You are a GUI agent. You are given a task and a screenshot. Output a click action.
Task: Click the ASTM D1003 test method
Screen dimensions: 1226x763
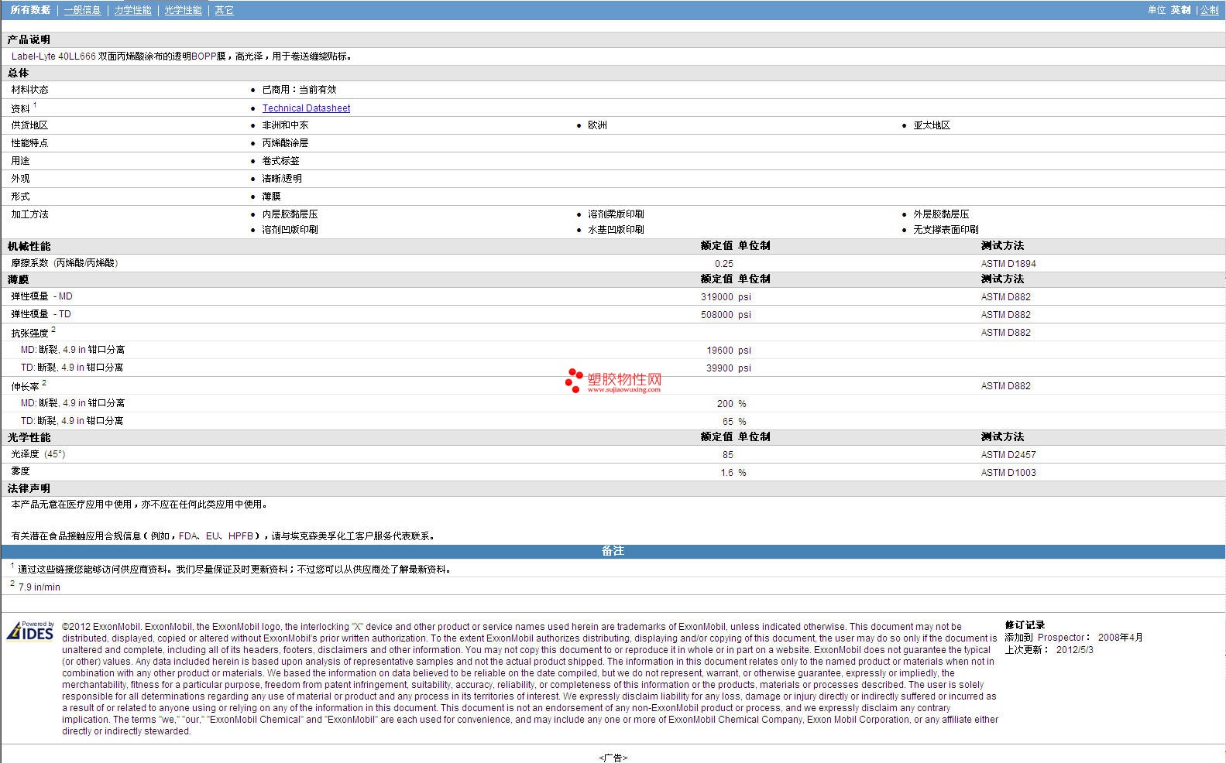(1008, 473)
